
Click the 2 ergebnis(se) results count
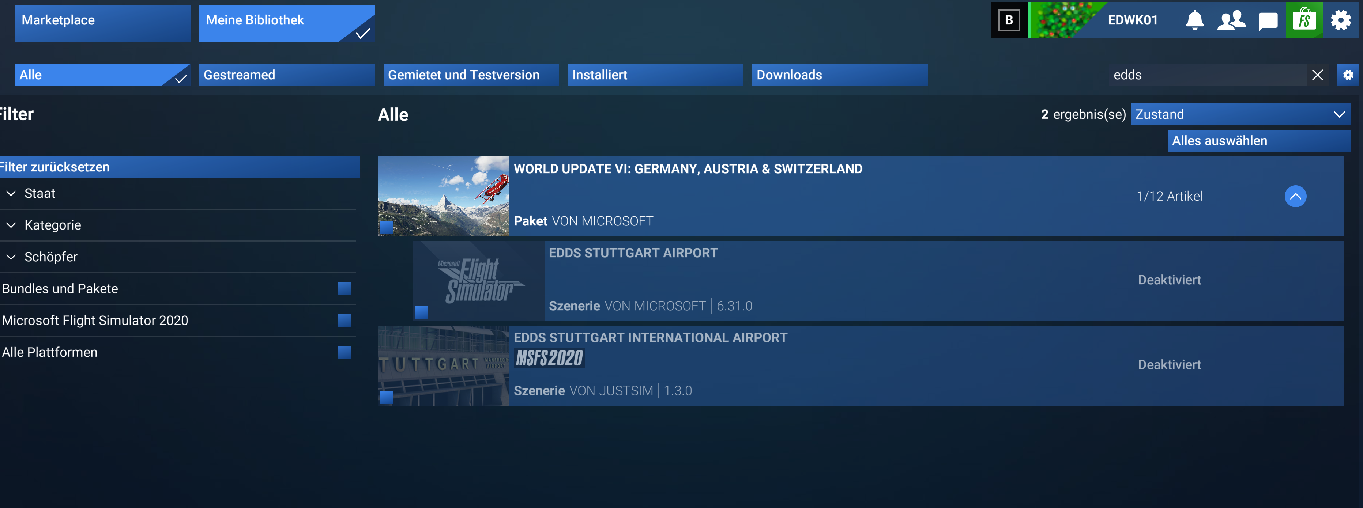[1083, 114]
